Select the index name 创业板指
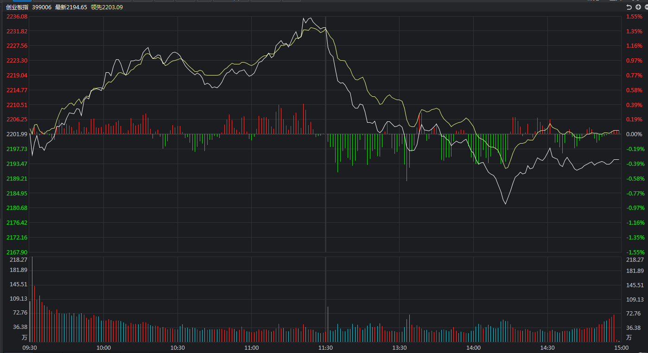The width and height of the screenshot is (648, 353). tap(17, 7)
